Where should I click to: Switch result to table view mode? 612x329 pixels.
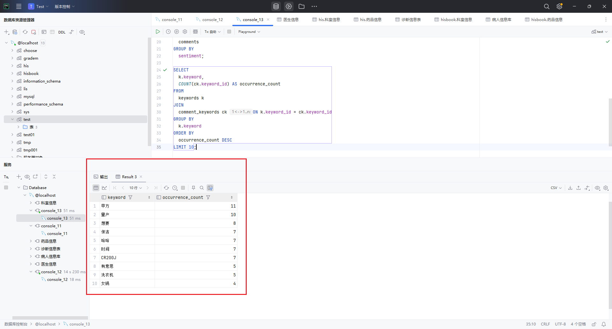click(96, 188)
